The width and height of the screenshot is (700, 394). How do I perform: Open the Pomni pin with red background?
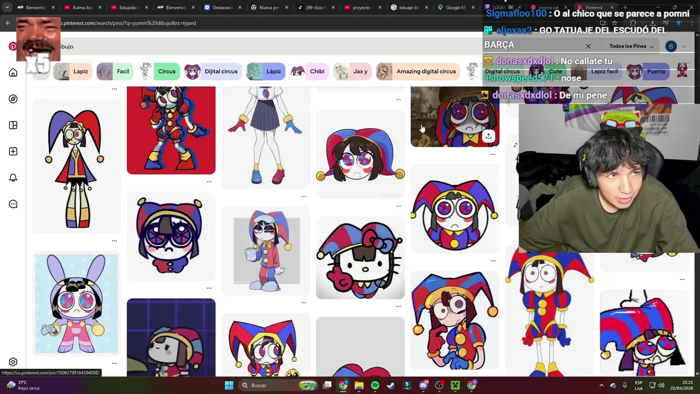[171, 130]
